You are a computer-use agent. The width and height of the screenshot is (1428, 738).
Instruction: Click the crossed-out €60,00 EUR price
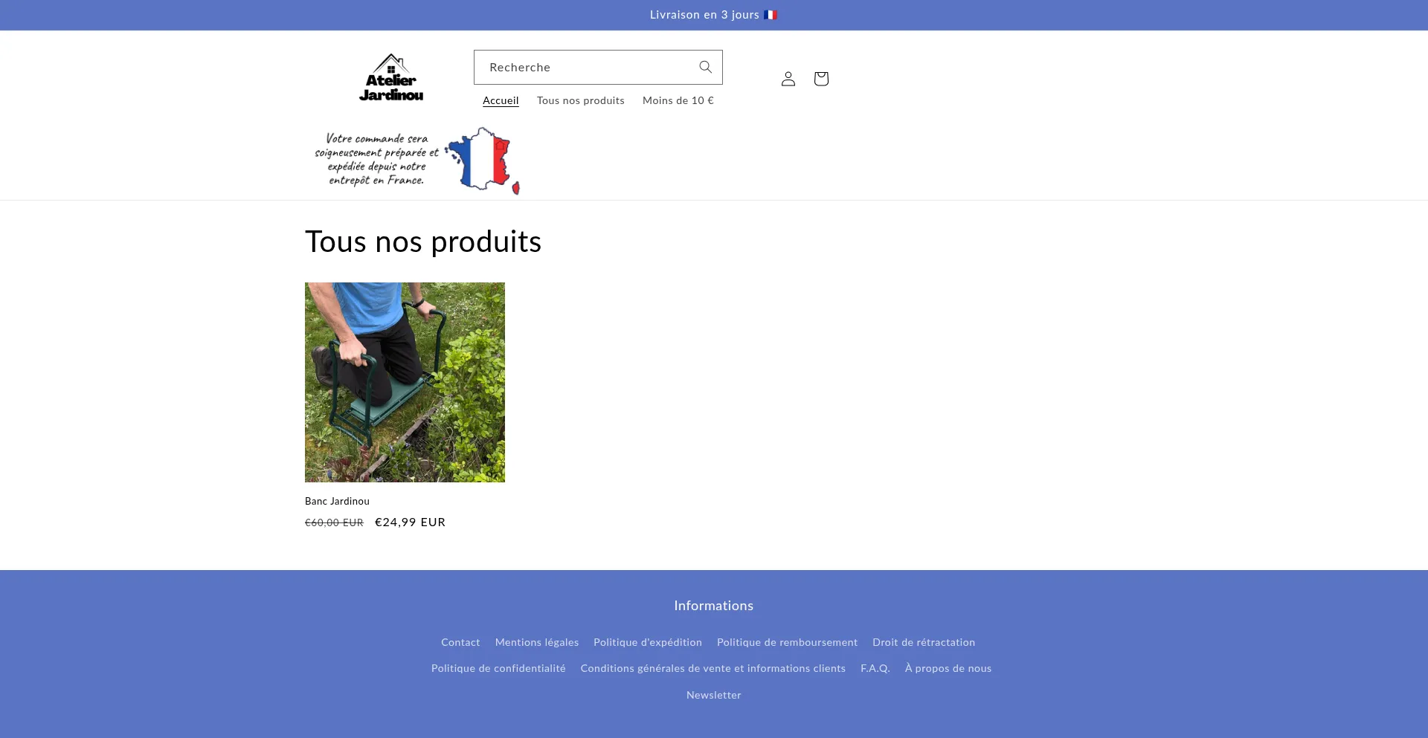click(334, 522)
